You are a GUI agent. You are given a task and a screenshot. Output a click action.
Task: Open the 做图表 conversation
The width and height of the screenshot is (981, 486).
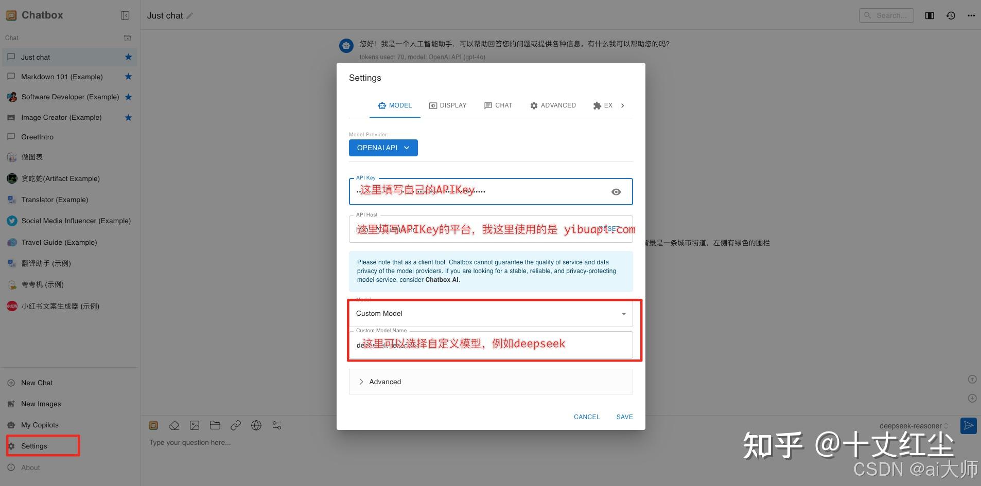point(69,157)
